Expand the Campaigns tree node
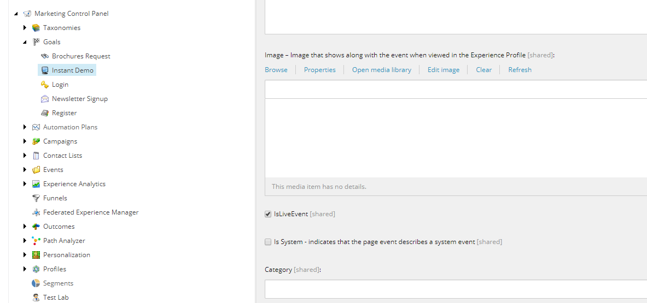The width and height of the screenshot is (647, 303). pos(25,141)
